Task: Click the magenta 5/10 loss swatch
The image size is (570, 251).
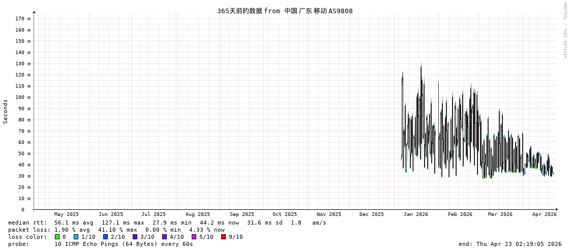Action: 194,237
